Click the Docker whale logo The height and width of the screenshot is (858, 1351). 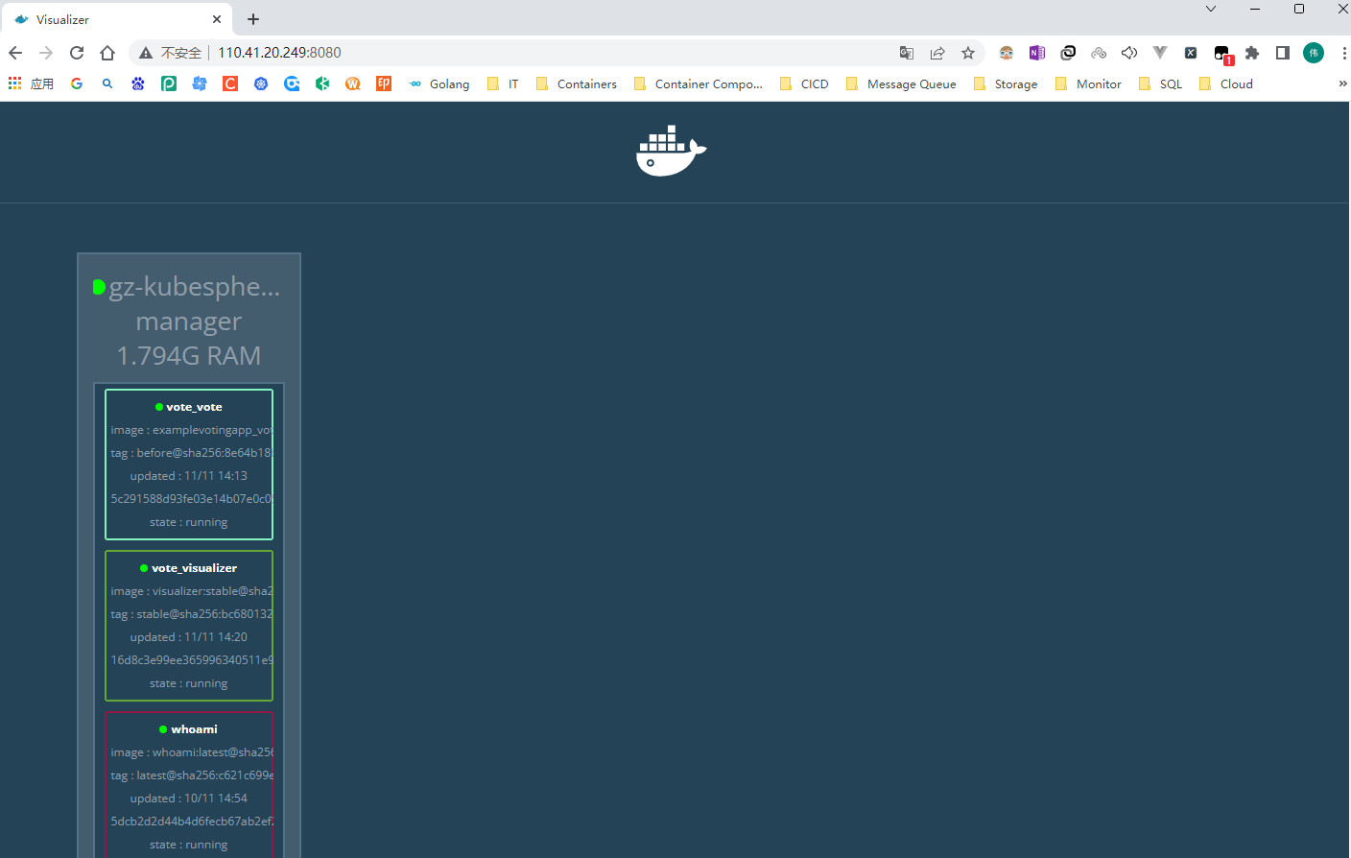[672, 151]
